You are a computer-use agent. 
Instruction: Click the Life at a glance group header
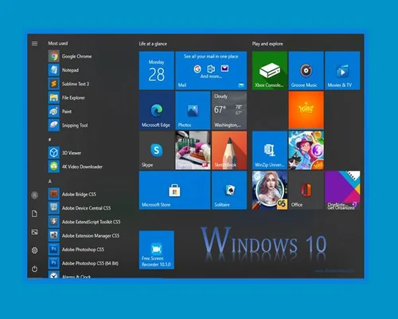click(153, 44)
